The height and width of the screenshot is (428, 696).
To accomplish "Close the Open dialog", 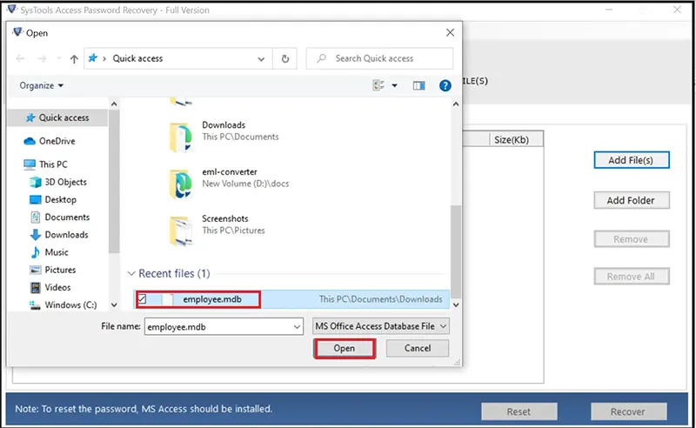I will click(450, 33).
